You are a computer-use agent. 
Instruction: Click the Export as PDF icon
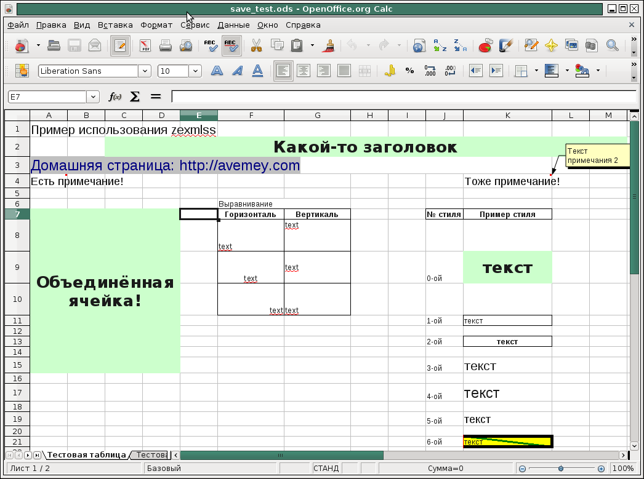tap(145, 46)
